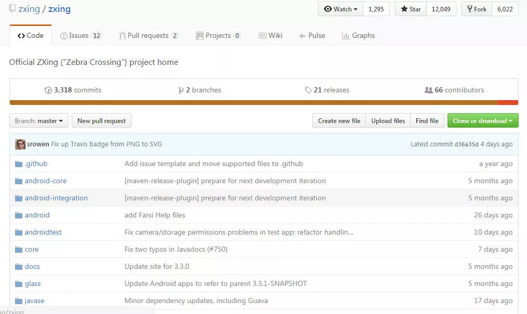View the 12,049 stargazers count
The image size is (527, 314).
click(441, 9)
